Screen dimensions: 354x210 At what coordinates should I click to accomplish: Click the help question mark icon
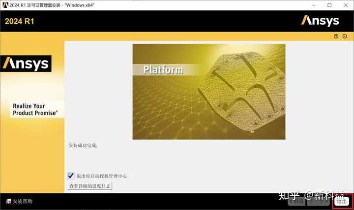336,36
